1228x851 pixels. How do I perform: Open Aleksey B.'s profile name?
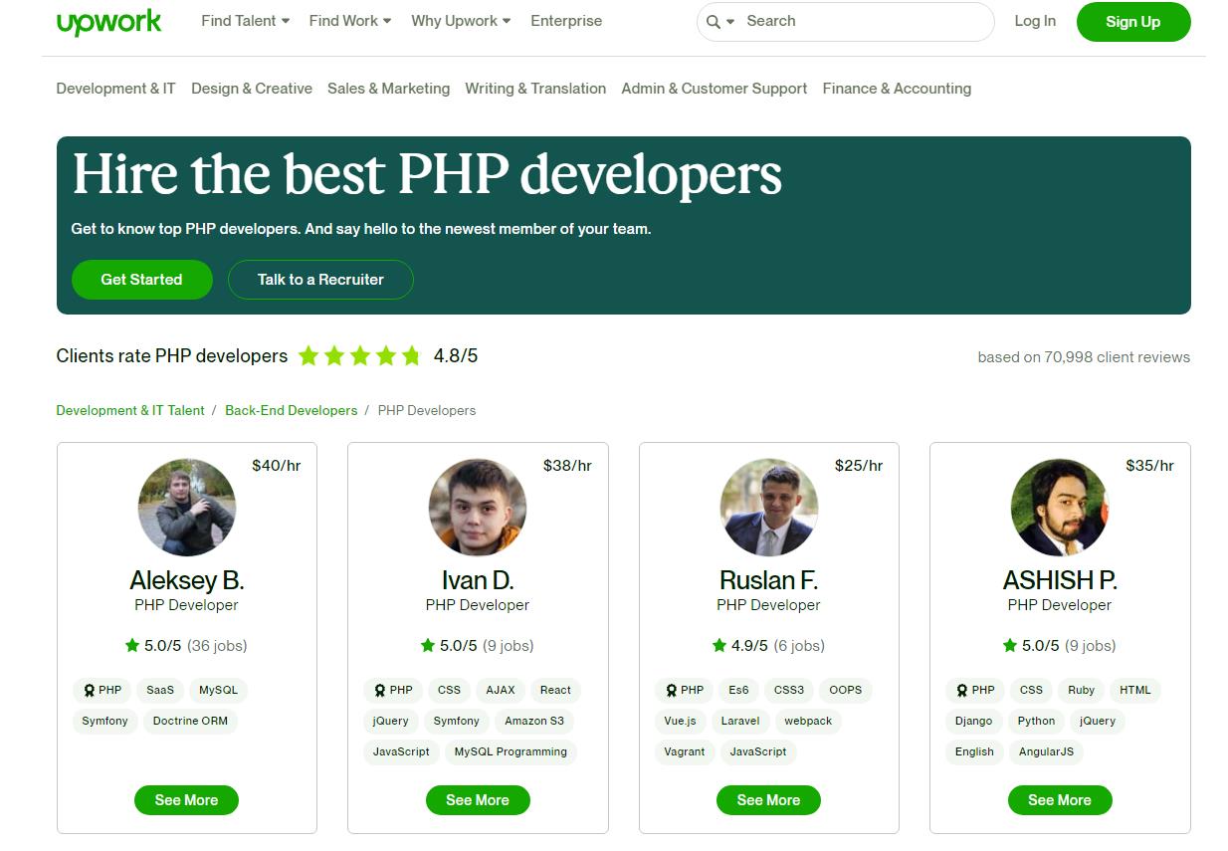187,580
